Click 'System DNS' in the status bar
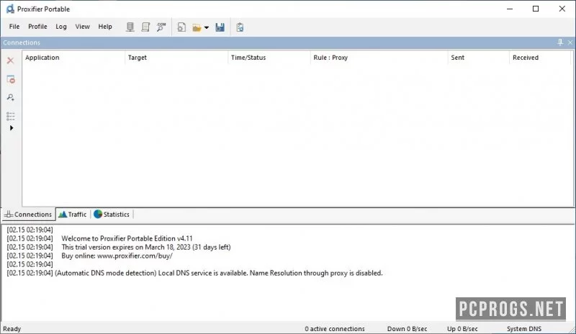Image resolution: width=576 pixels, height=334 pixels. tap(524, 329)
